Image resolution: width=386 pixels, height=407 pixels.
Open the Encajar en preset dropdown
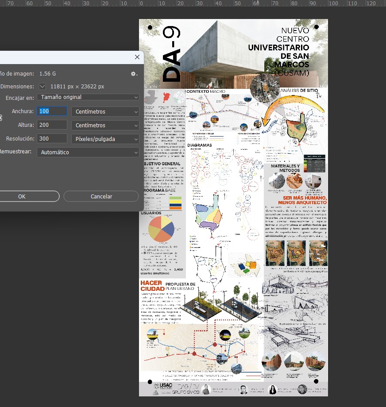tap(88, 97)
